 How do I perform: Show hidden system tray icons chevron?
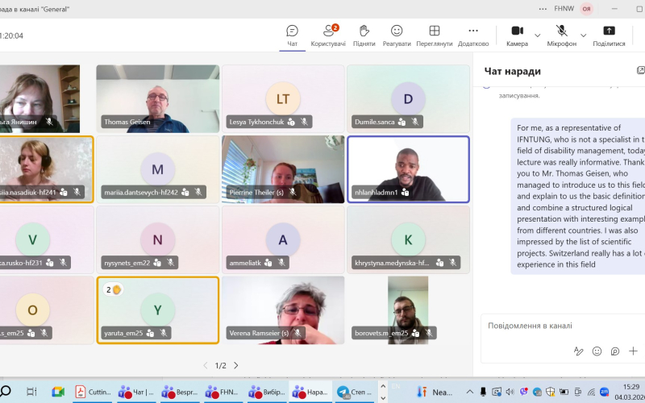click(x=469, y=392)
